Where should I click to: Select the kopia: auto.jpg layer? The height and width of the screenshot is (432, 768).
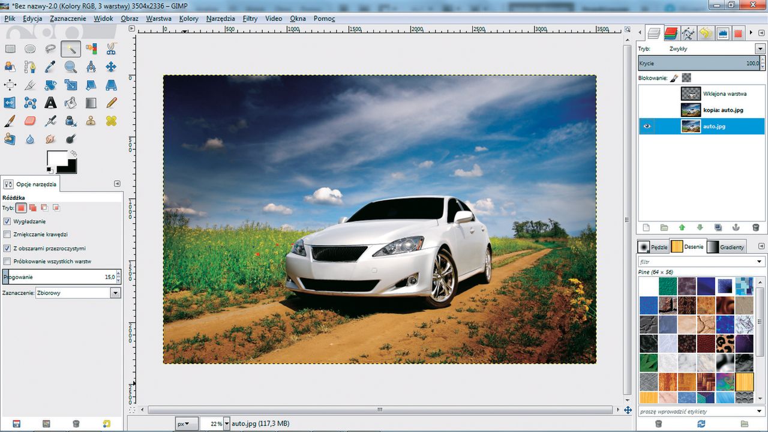(x=701, y=110)
